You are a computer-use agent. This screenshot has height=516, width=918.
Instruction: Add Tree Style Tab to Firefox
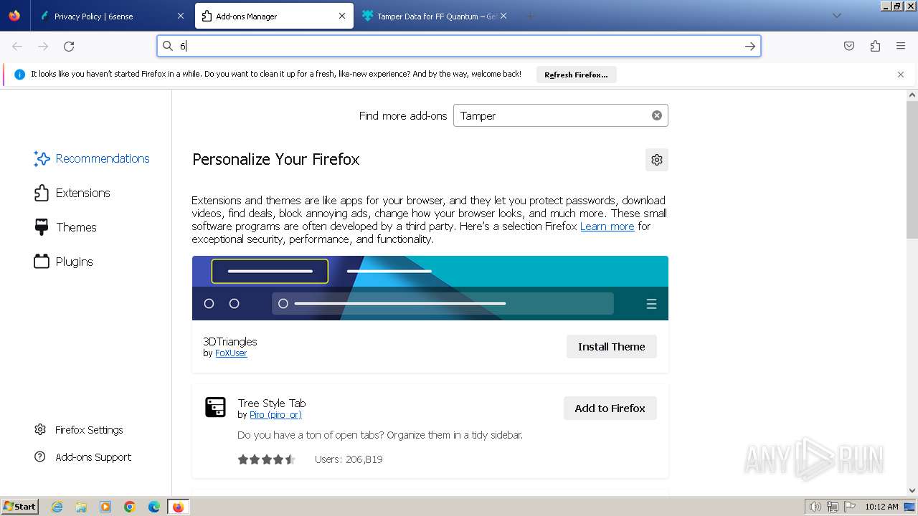(x=610, y=408)
